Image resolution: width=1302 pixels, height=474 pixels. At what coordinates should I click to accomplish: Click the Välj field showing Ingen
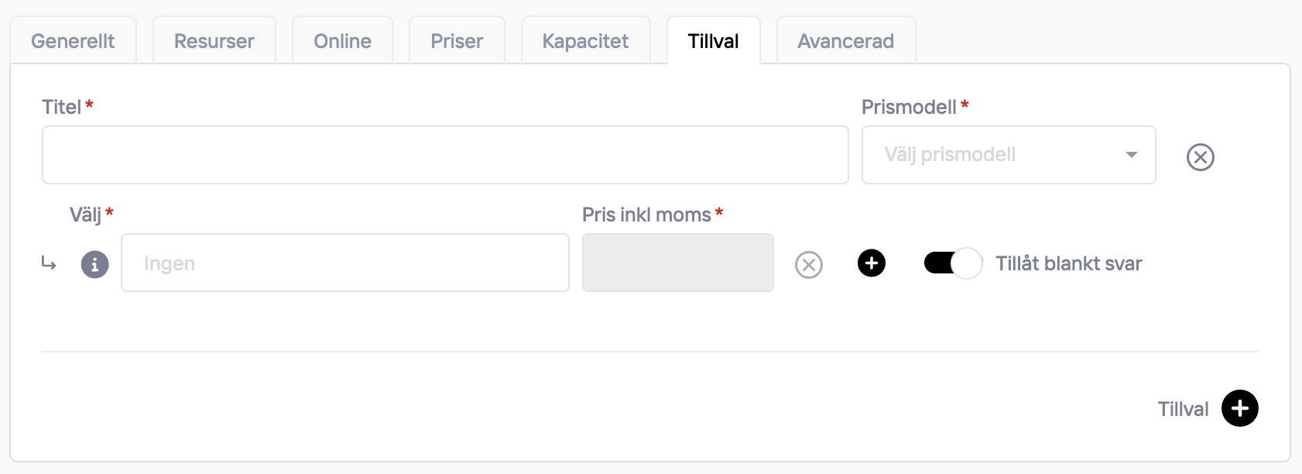pyautogui.click(x=344, y=263)
